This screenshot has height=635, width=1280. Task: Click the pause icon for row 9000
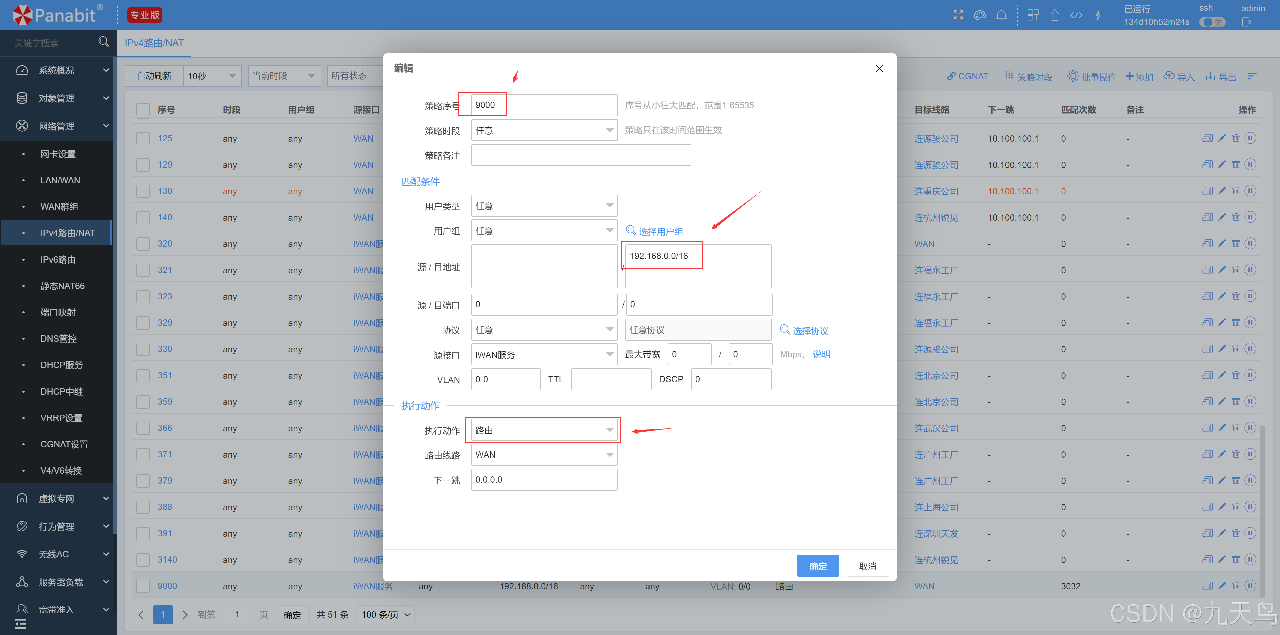click(x=1250, y=586)
